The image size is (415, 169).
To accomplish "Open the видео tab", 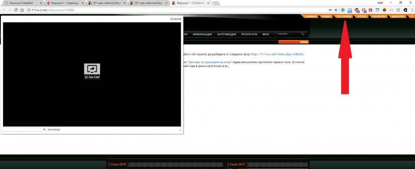I will pos(326,16).
